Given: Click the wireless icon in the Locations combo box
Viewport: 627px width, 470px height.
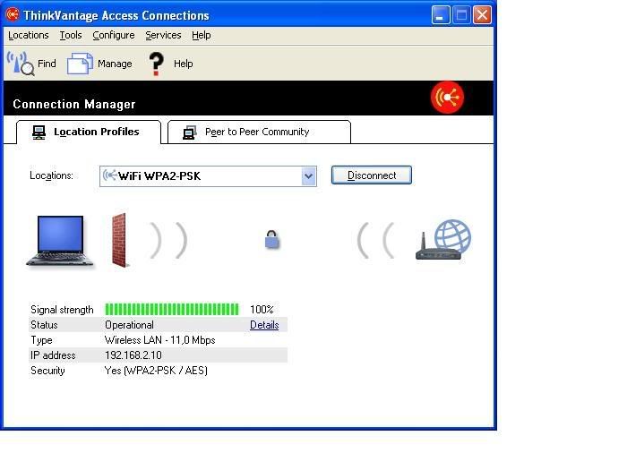Looking at the screenshot, I should [109, 175].
